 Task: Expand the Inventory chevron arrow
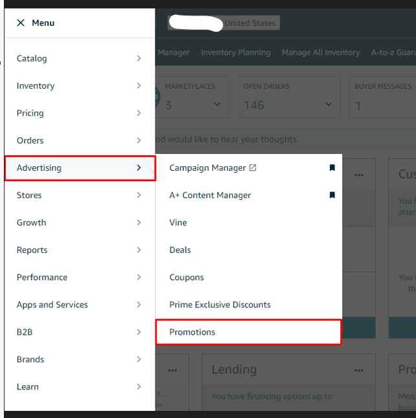coord(139,86)
